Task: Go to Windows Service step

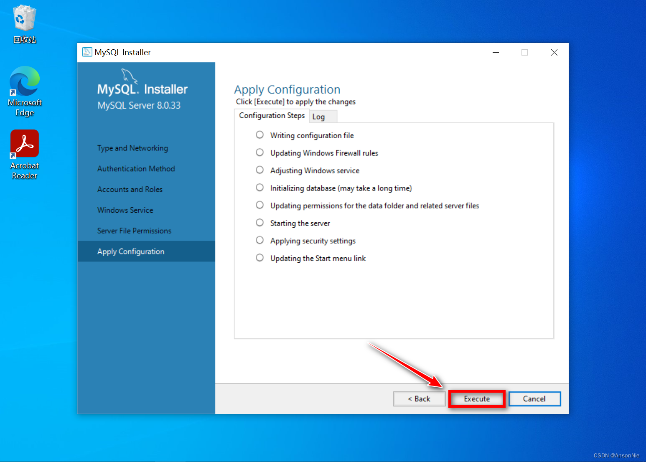Action: 125,210
